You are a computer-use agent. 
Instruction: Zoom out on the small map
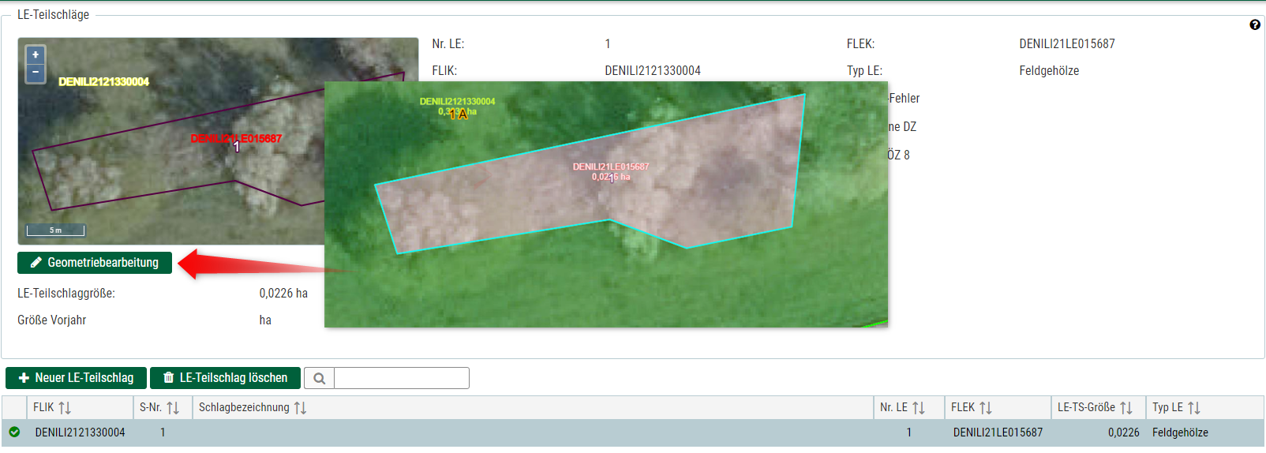[x=36, y=73]
